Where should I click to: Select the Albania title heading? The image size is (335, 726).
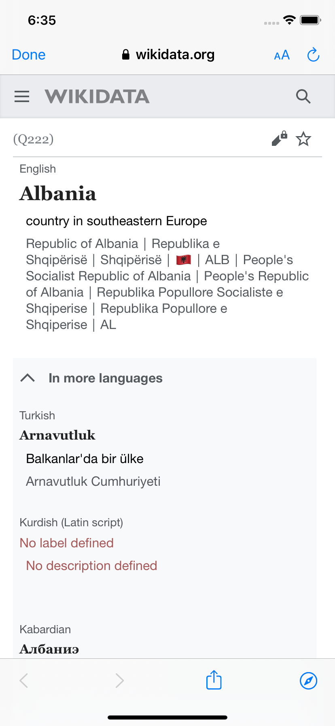click(x=58, y=193)
